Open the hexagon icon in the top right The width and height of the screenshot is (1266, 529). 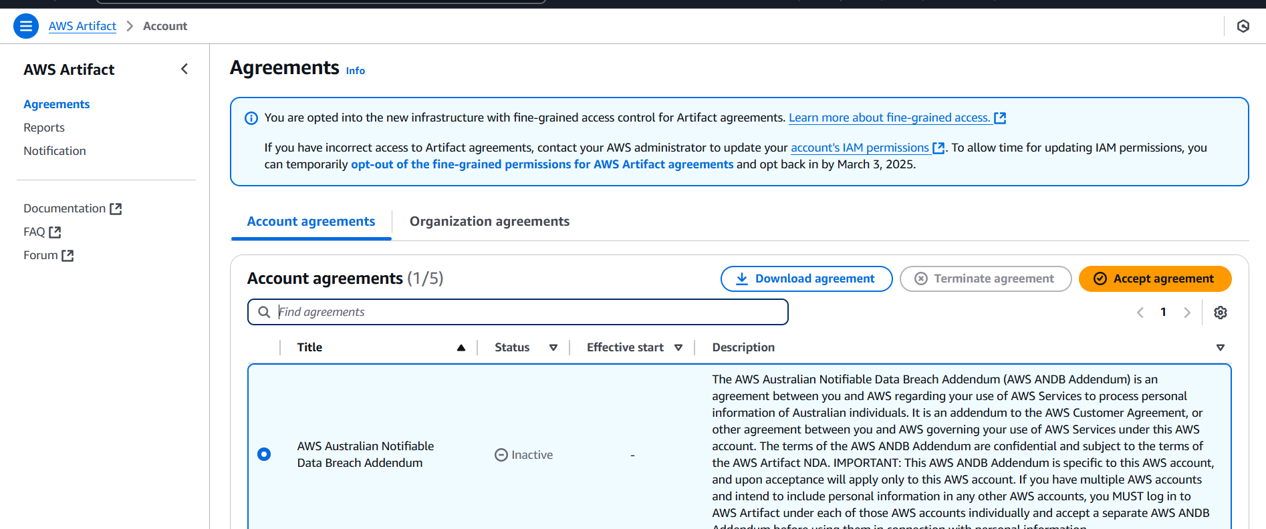pos(1243,26)
